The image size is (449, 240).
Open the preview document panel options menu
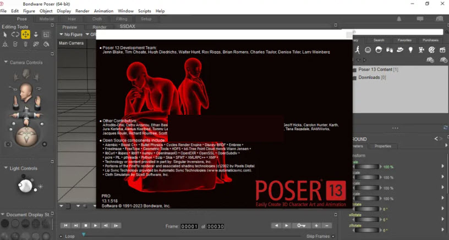(x=336, y=25)
